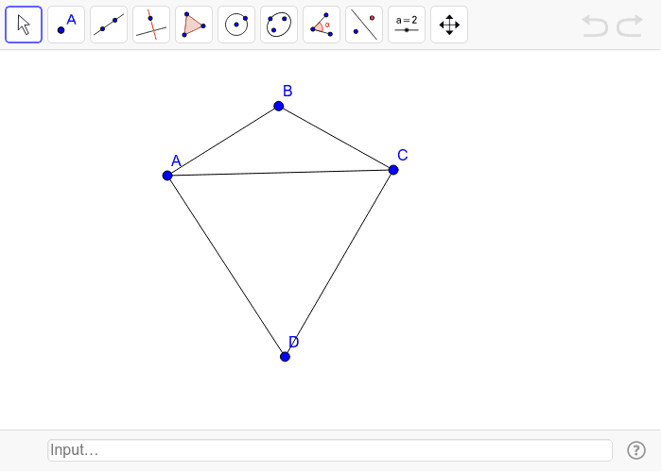Viewport: 662px width, 472px height.
Task: Click the segment from B to C
Action: point(336,138)
